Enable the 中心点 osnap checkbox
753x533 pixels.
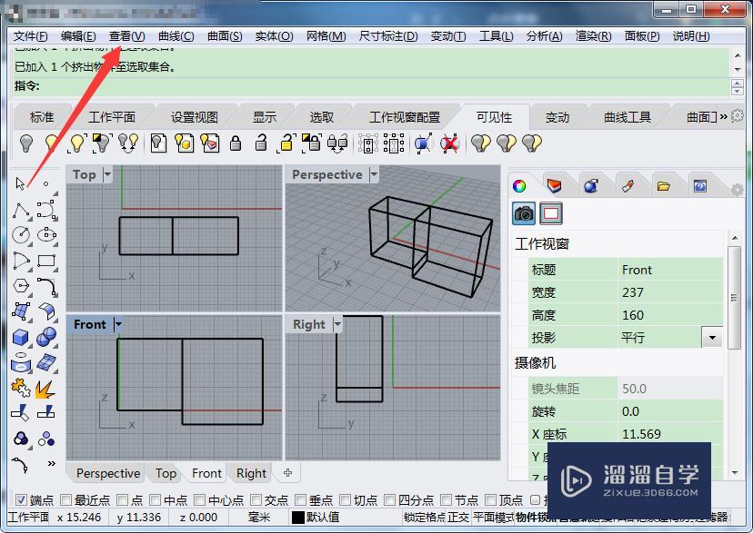tap(200, 500)
